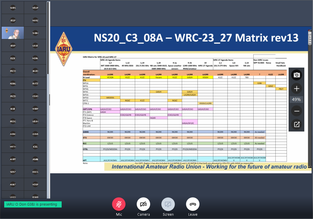Image resolution: width=313 pixels, height=219 pixels.
Task: Select participant IRCD avatar
Action: click(13, 96)
